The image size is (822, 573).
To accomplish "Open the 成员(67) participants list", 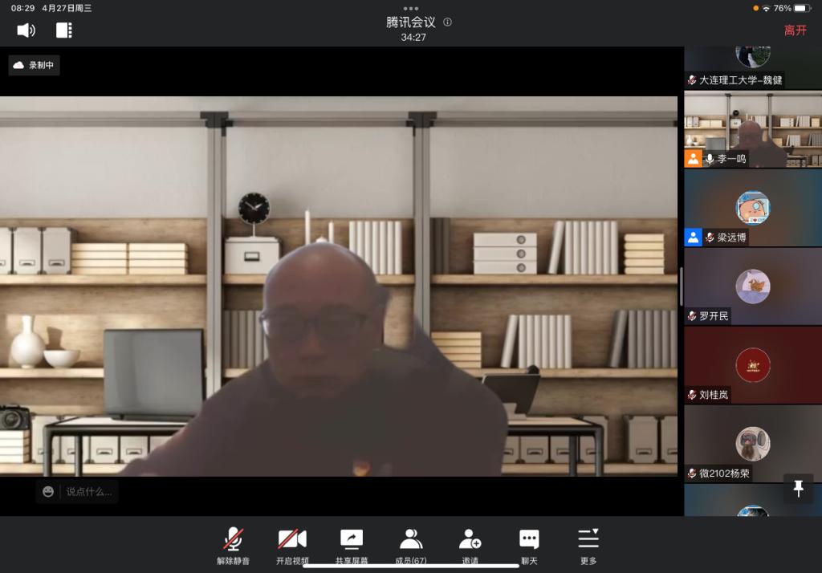I will point(411,546).
